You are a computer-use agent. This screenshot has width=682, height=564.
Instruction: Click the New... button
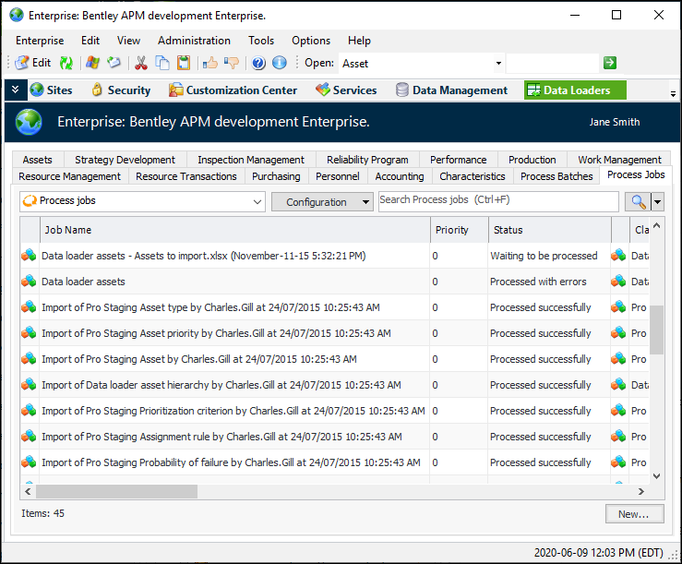(634, 514)
